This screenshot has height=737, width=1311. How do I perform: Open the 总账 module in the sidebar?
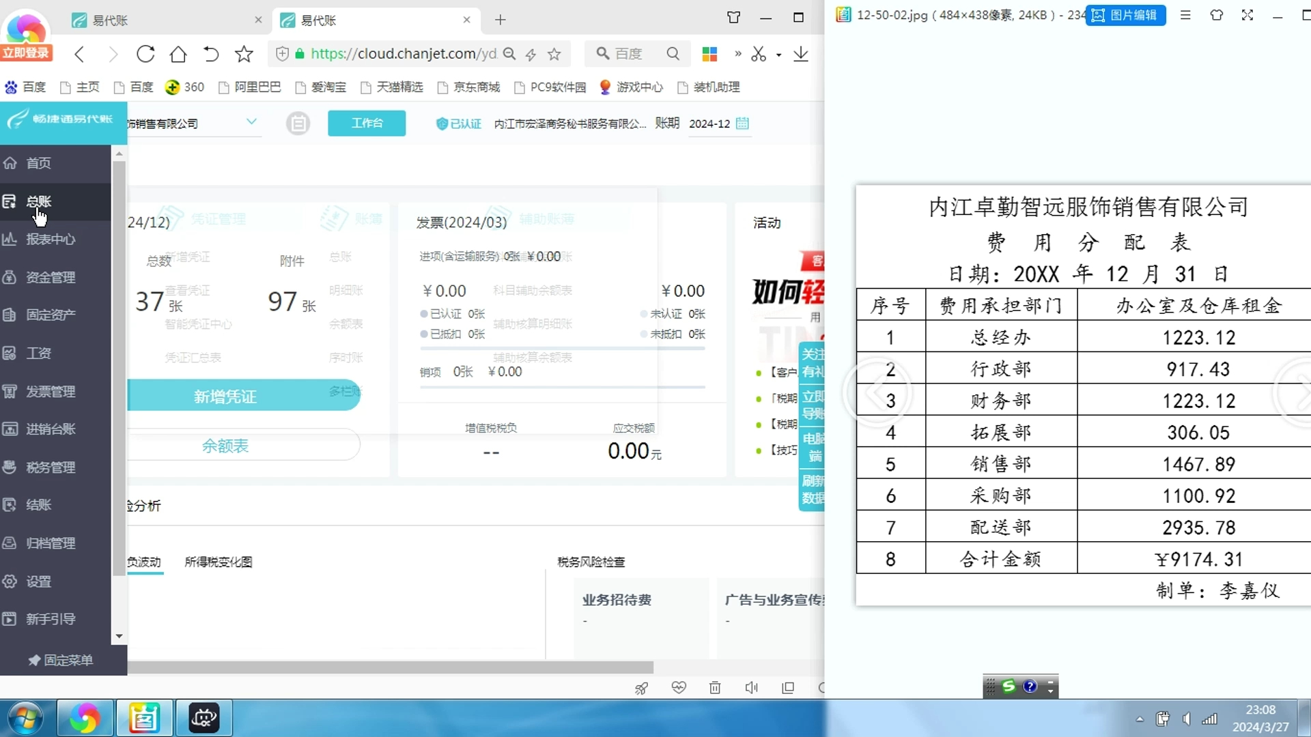(x=38, y=202)
